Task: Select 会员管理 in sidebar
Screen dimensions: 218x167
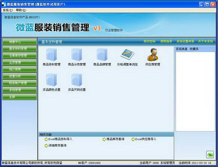Action: click(19, 62)
